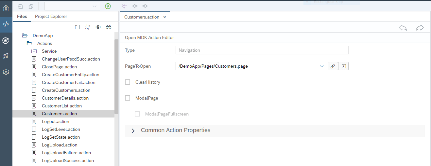Switch to the Project Explorer tab
The image size is (431, 166).
(51, 16)
